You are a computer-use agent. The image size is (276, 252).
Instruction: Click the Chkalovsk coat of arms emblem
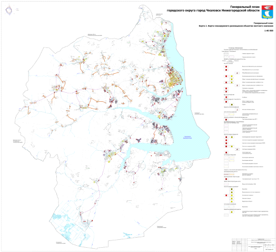tap(267, 12)
